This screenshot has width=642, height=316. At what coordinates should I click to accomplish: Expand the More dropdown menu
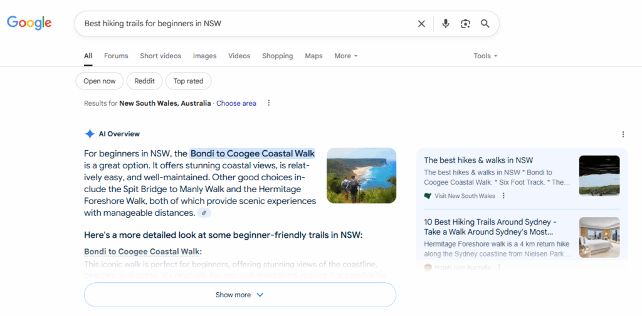346,56
